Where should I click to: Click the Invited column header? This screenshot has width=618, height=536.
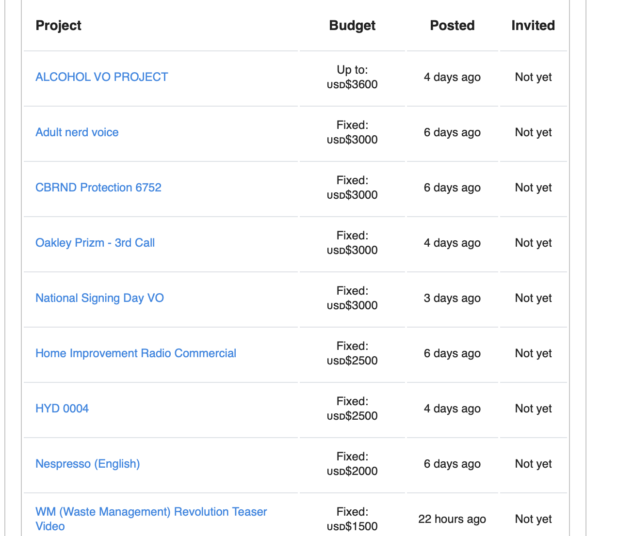tap(533, 25)
